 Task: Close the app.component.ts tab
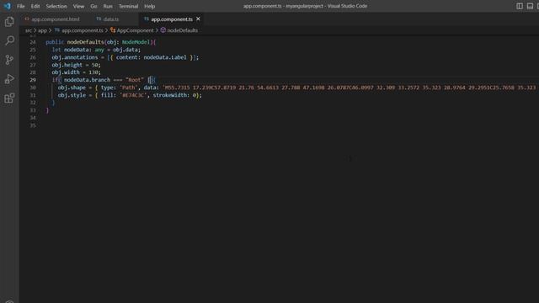[x=199, y=19]
